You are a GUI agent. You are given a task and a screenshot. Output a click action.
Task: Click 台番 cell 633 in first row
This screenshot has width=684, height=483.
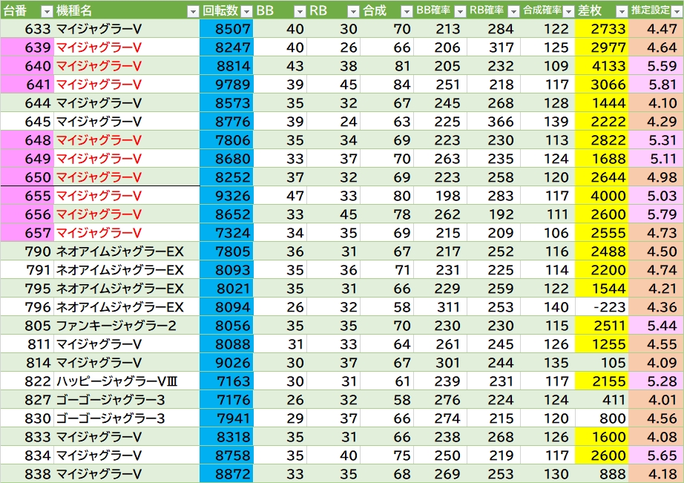(x=27, y=29)
